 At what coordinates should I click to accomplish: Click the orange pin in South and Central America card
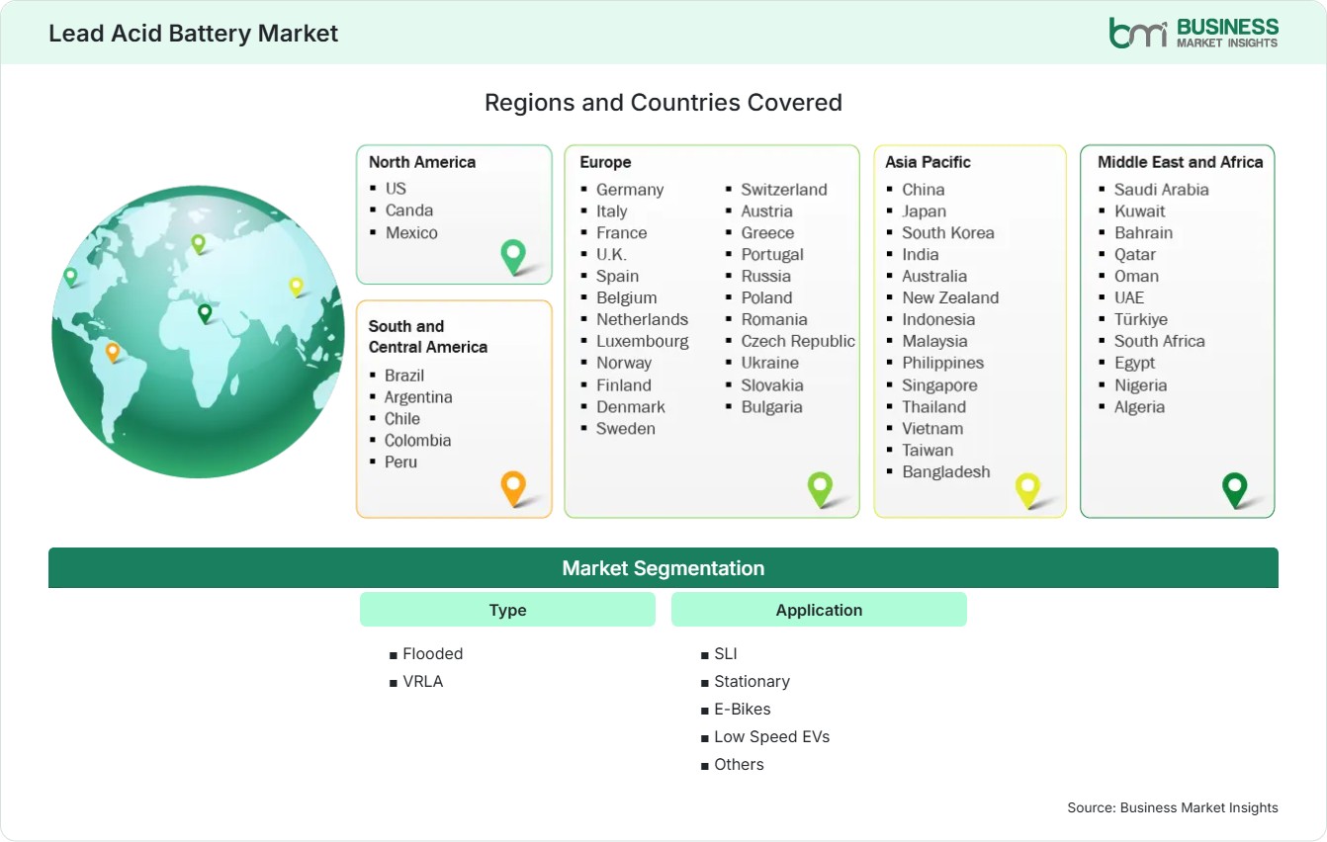(512, 488)
